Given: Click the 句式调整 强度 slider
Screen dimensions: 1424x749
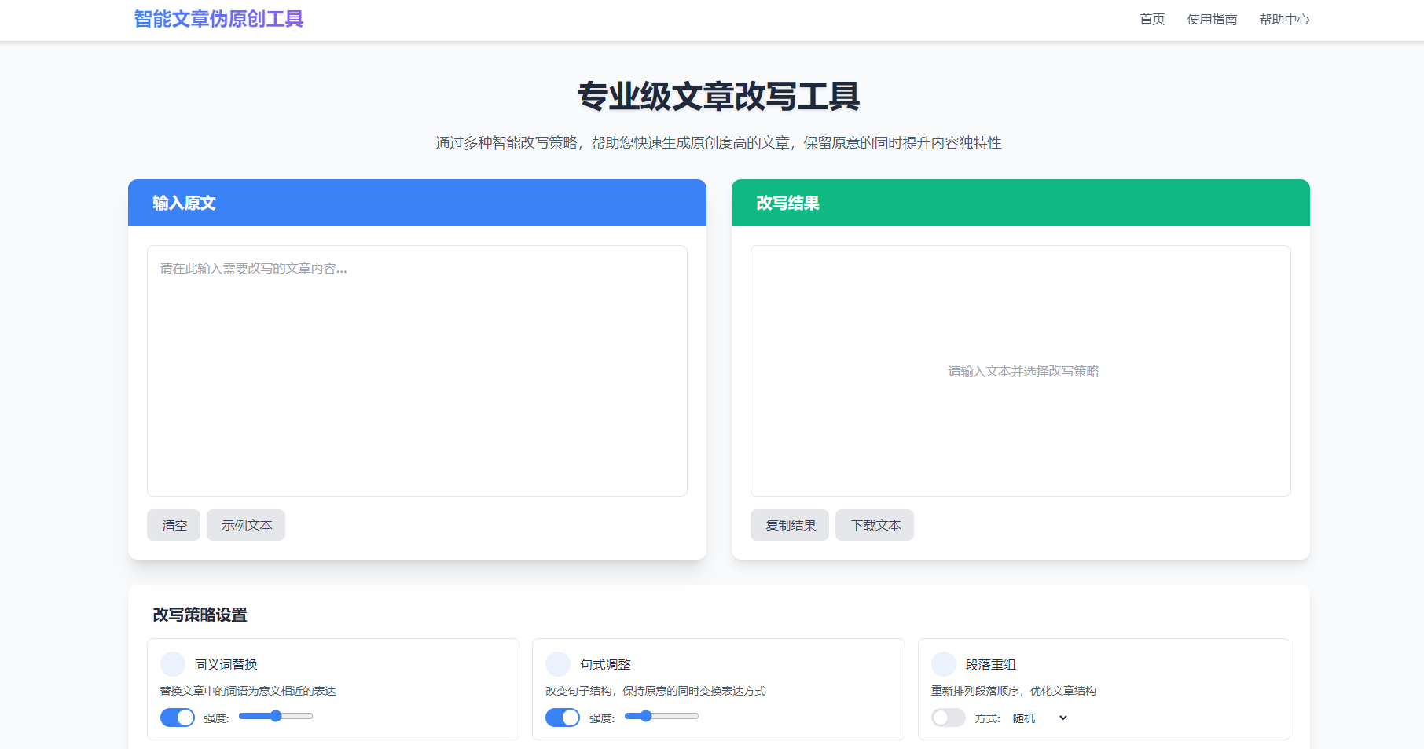Looking at the screenshot, I should coord(661,716).
